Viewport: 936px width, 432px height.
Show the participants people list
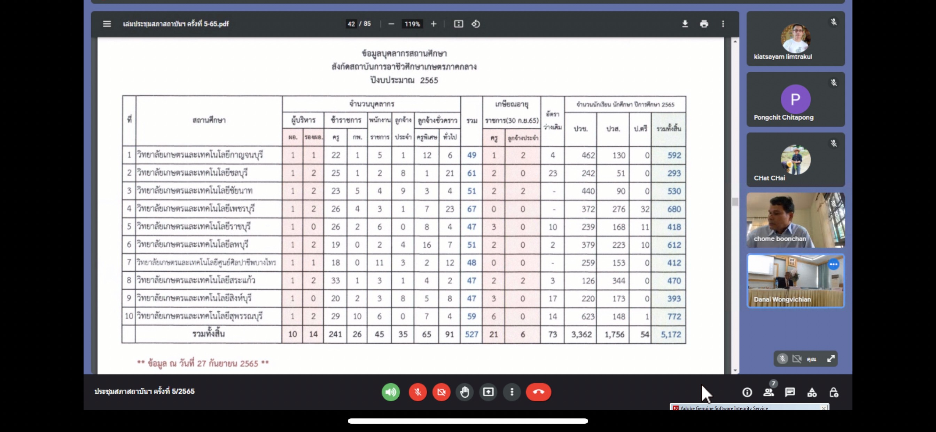[769, 392]
